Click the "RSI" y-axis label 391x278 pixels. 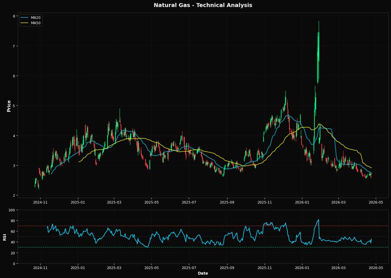click(4, 237)
